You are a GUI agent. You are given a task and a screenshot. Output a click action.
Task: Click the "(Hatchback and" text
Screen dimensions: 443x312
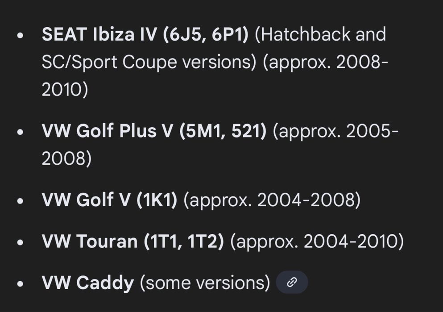click(x=320, y=34)
